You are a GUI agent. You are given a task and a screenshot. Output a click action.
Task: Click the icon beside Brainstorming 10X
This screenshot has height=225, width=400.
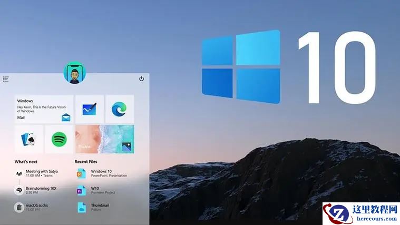click(19, 190)
